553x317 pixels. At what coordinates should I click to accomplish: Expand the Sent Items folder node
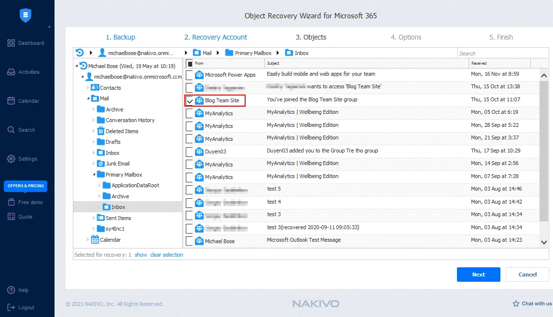click(94, 218)
